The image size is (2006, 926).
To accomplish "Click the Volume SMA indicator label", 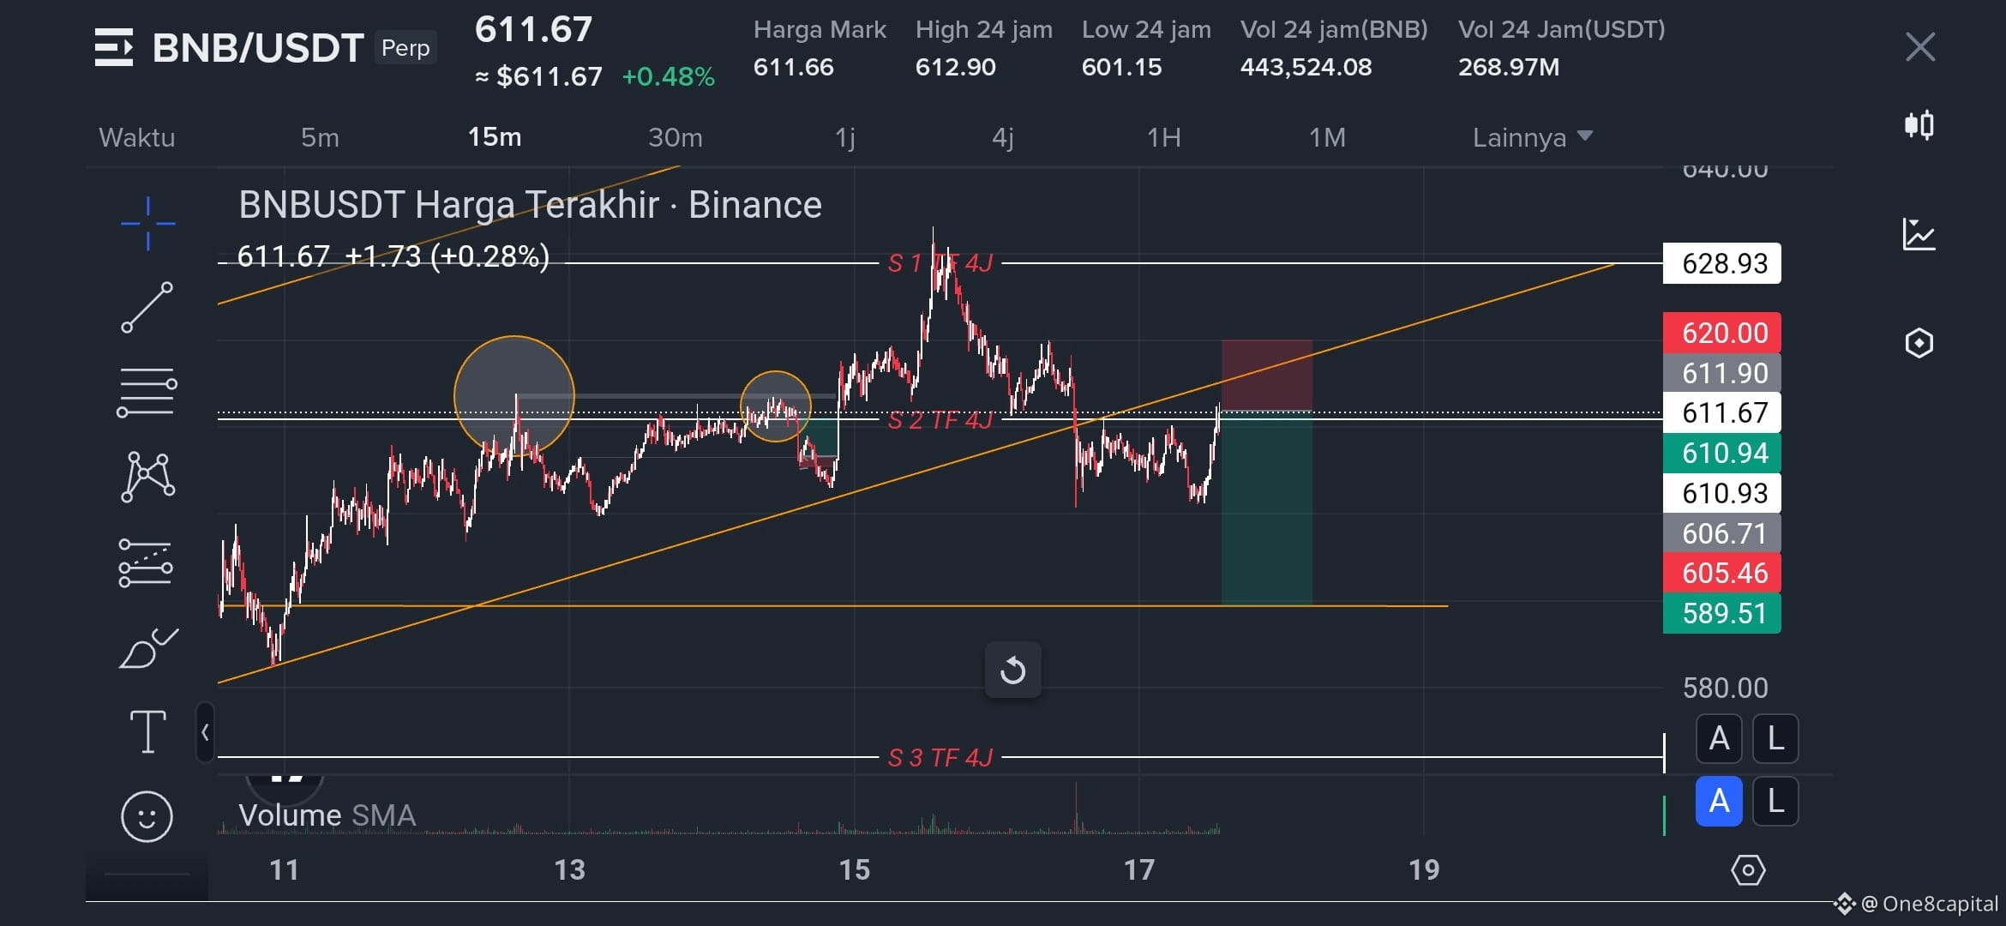I will click(x=327, y=815).
